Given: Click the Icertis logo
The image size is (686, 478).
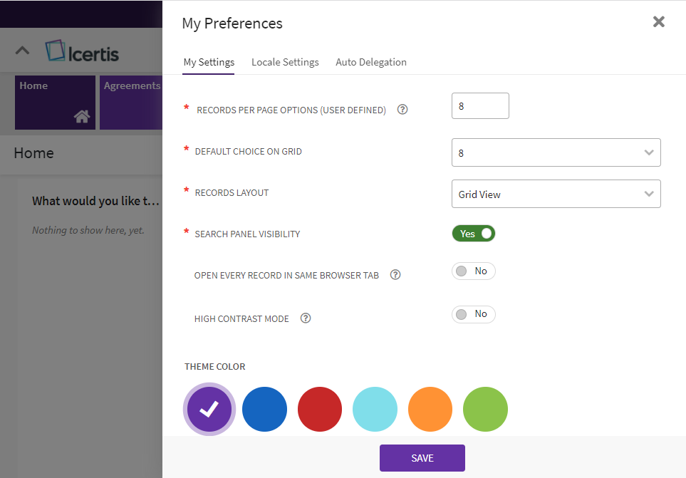Looking at the screenshot, I should [82, 52].
